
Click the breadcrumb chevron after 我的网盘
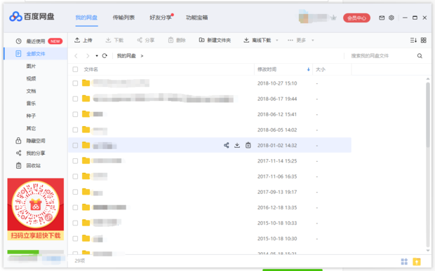[x=142, y=56]
